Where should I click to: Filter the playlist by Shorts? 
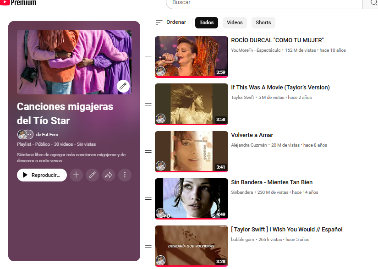pyautogui.click(x=263, y=22)
